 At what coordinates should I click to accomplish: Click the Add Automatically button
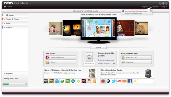(x=61, y=57)
